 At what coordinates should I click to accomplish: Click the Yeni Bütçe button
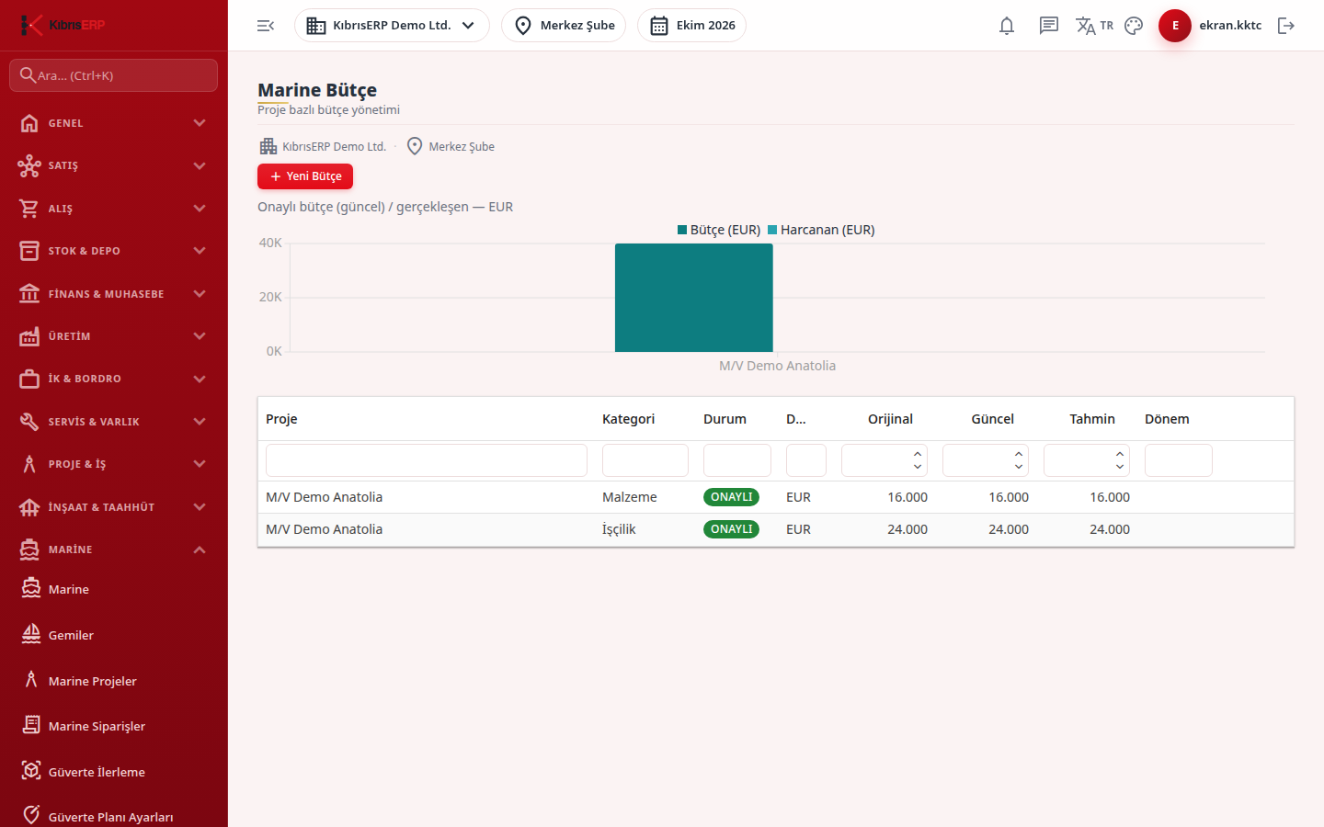pyautogui.click(x=305, y=176)
